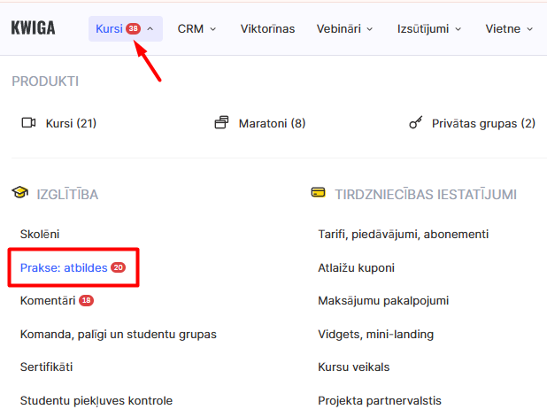Image resolution: width=547 pixels, height=417 pixels.
Task: Open Vidgets, mini-landing
Action: coord(375,334)
